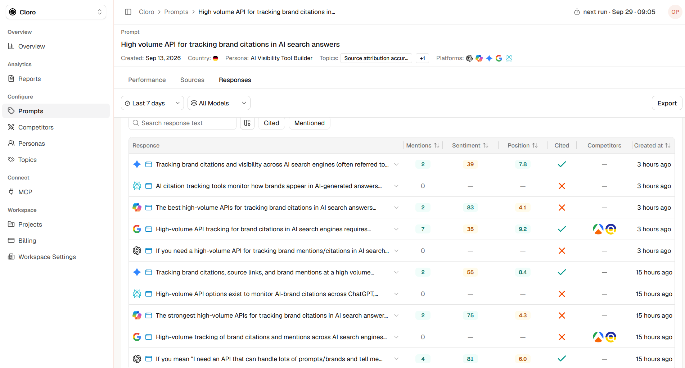Image resolution: width=685 pixels, height=368 pixels.
Task: Open MCP in the sidebar
Action: (56, 192)
